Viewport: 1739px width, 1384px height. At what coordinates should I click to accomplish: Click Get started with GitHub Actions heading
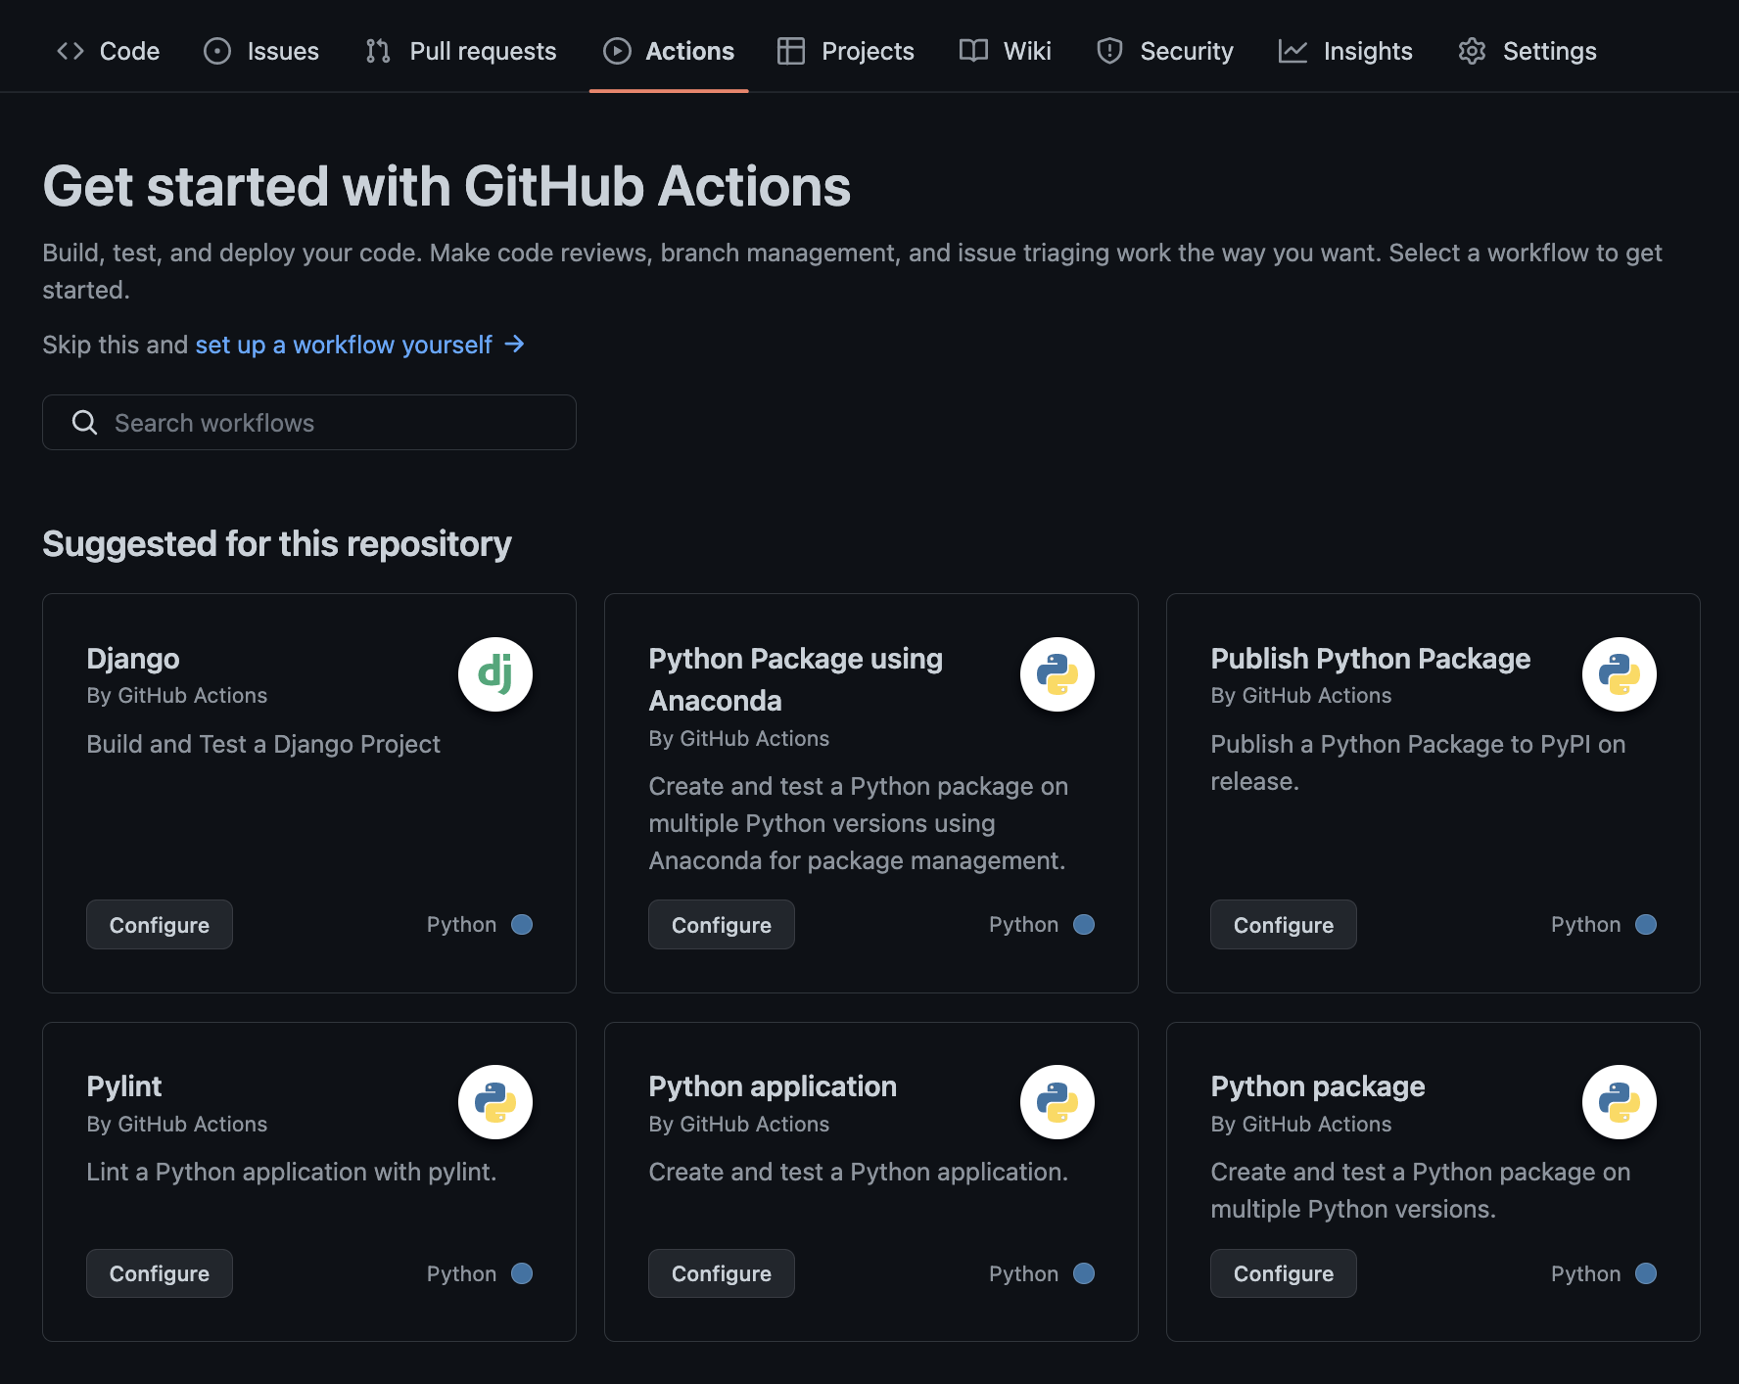(x=446, y=186)
